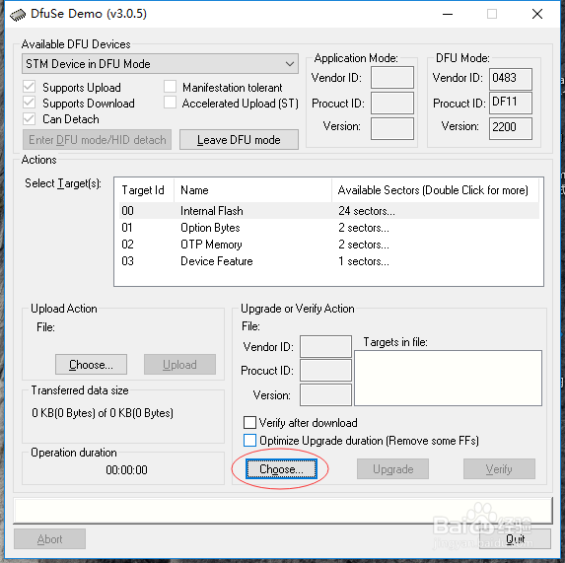565x563 pixels.
Task: Click the Upgrade file Procuct ID field
Action: tap(325, 371)
